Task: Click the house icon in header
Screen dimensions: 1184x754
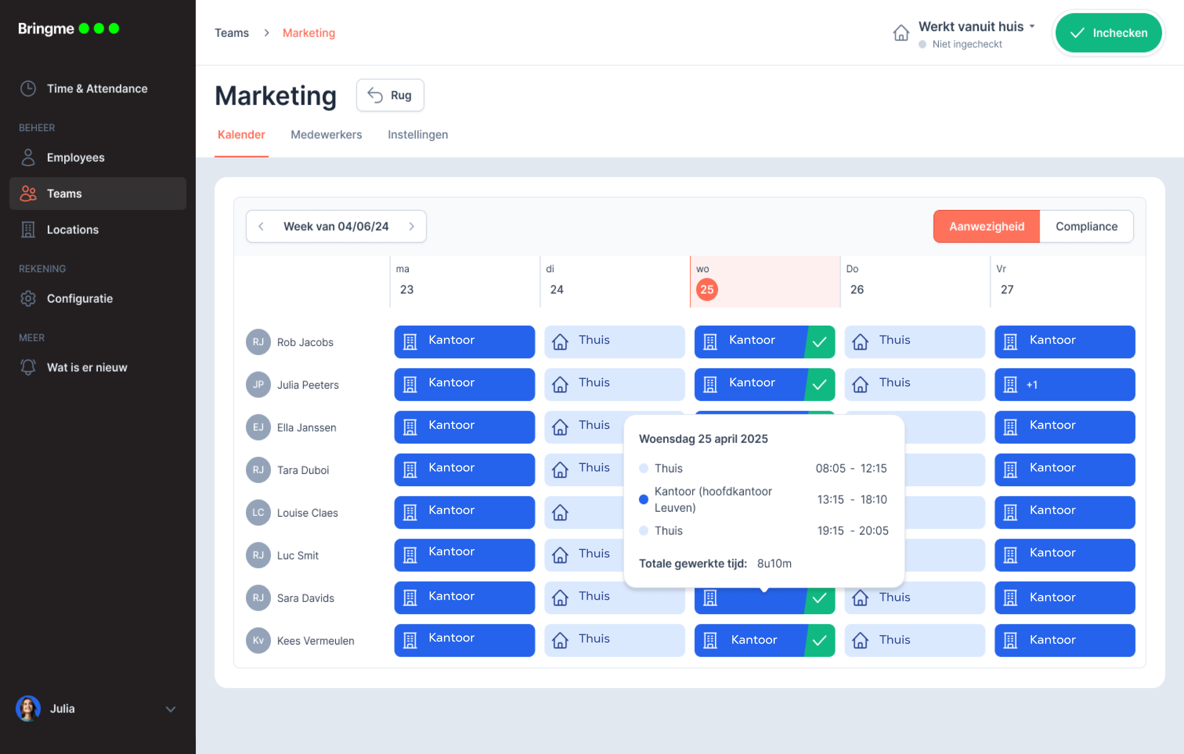Action: [x=901, y=33]
